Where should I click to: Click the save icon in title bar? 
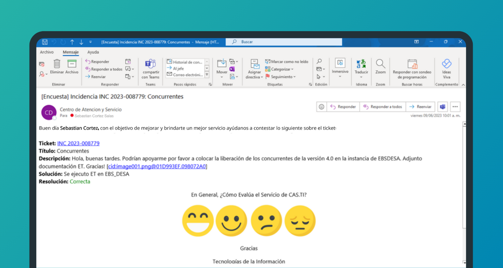(x=45, y=42)
